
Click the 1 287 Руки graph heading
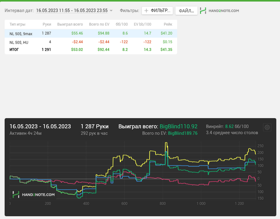(x=95, y=126)
